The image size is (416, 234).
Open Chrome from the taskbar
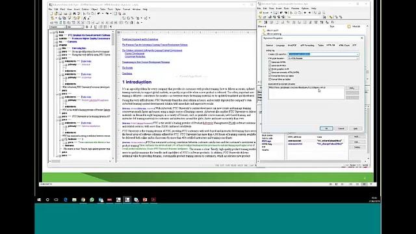coord(83,200)
